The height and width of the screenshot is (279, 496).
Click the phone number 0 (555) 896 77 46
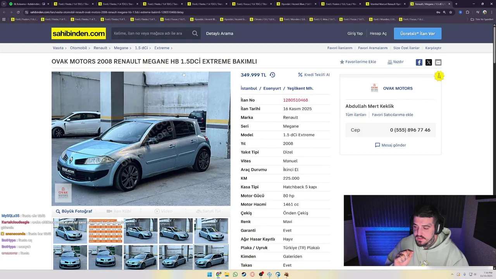[x=410, y=130]
